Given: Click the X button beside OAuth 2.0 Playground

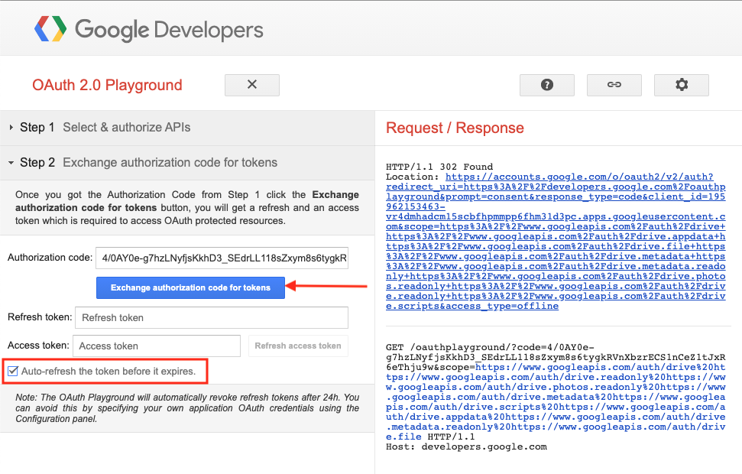Looking at the screenshot, I should (x=251, y=85).
